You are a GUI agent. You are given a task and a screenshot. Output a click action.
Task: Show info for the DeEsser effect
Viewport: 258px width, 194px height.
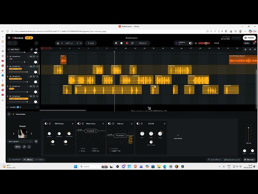tap(113, 123)
